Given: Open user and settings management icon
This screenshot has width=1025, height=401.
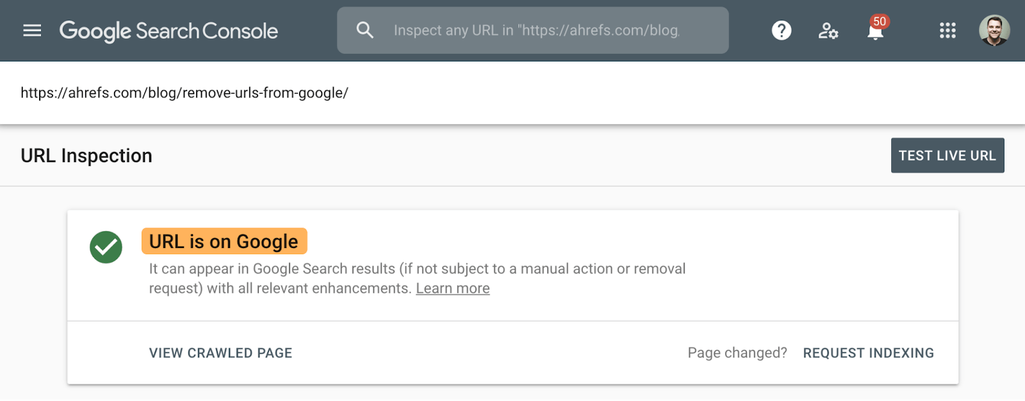Looking at the screenshot, I should tap(828, 30).
